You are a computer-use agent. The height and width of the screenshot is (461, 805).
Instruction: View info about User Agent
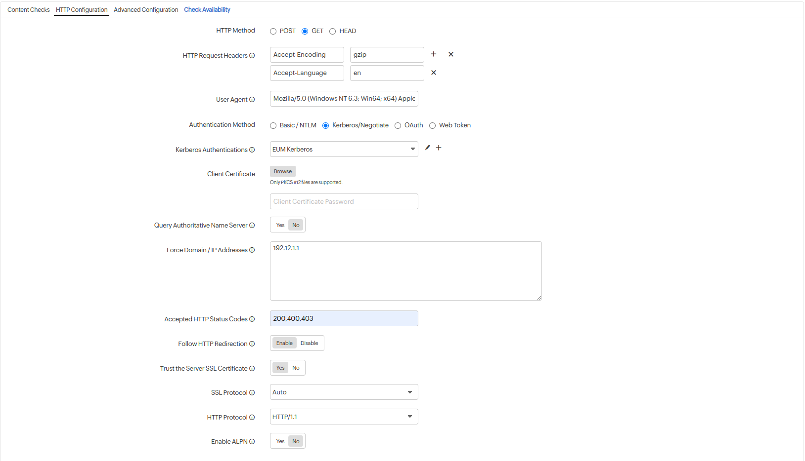(252, 99)
